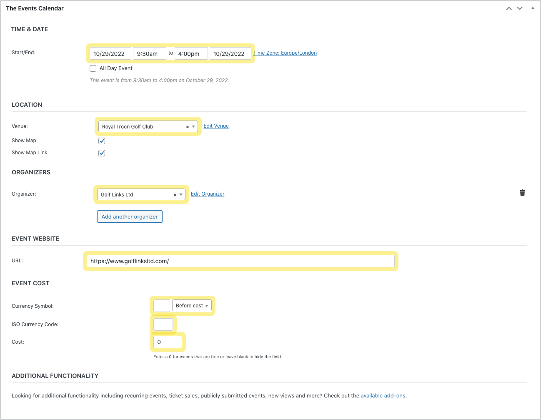Enable the All Day Event checkbox

93,68
